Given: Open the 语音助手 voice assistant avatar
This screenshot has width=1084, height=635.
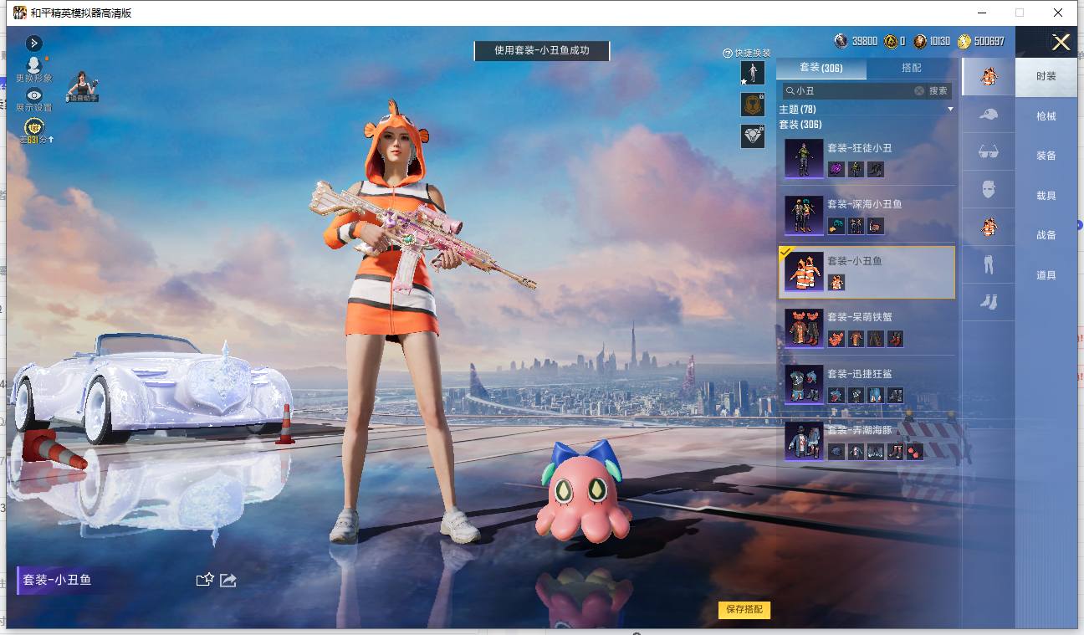Looking at the screenshot, I should pyautogui.click(x=83, y=86).
